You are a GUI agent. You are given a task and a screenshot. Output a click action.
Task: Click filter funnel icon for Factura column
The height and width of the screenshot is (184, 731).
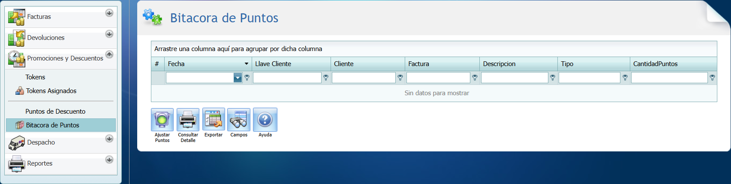tap(475, 78)
